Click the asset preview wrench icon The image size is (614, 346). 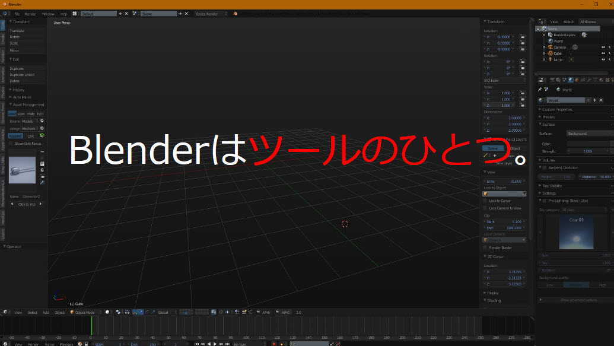(x=42, y=182)
